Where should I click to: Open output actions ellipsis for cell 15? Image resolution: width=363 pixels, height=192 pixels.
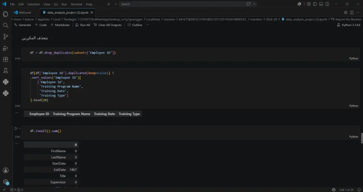click(17, 113)
